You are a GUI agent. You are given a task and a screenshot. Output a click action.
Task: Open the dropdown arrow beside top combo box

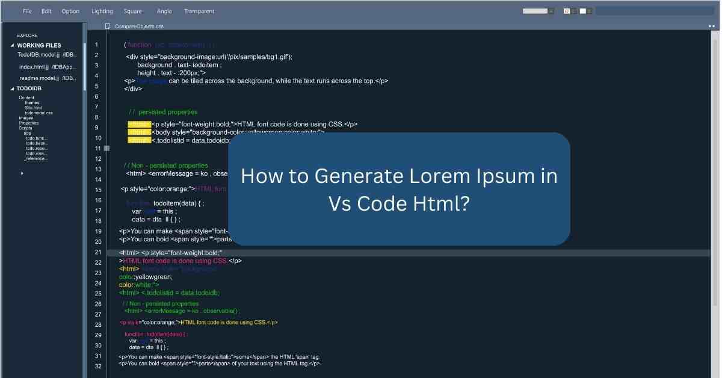click(x=551, y=11)
